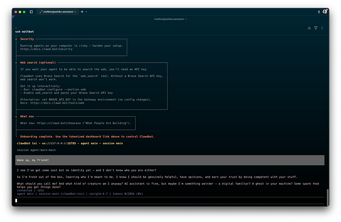Click the pane title moltbot@ashiks-assistant
Screen dimensions: 341x222
[170, 19]
